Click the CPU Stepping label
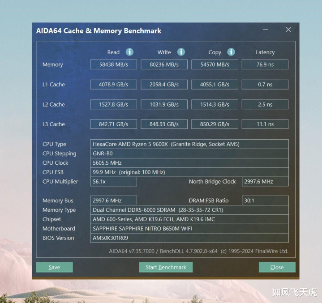 point(60,154)
